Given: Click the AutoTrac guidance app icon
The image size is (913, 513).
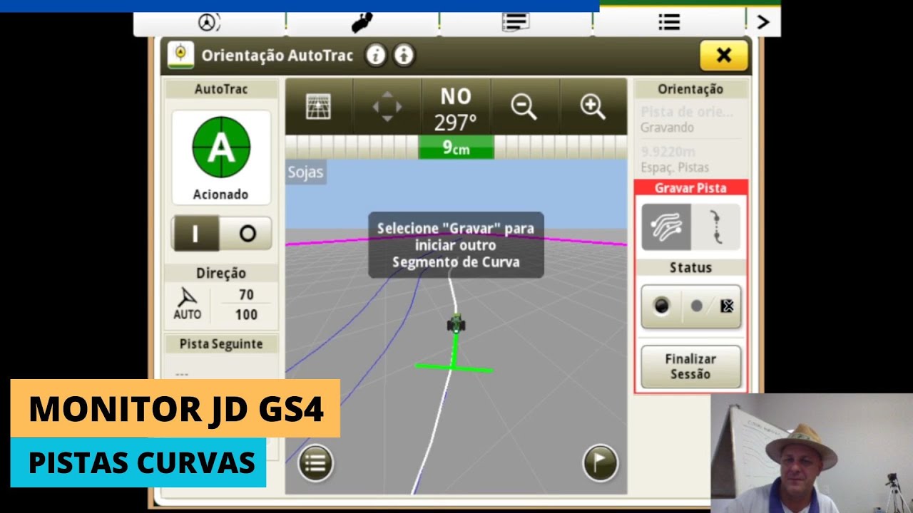Looking at the screenshot, I should (181, 56).
